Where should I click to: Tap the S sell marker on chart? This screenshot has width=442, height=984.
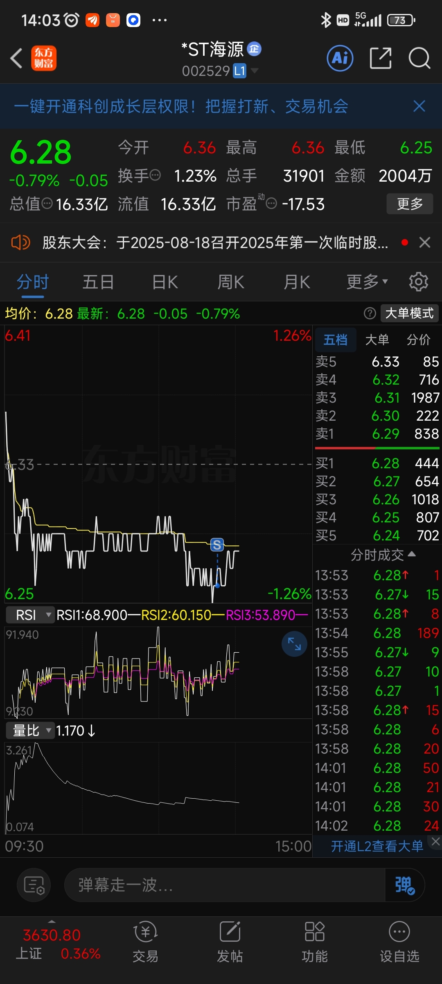[217, 545]
